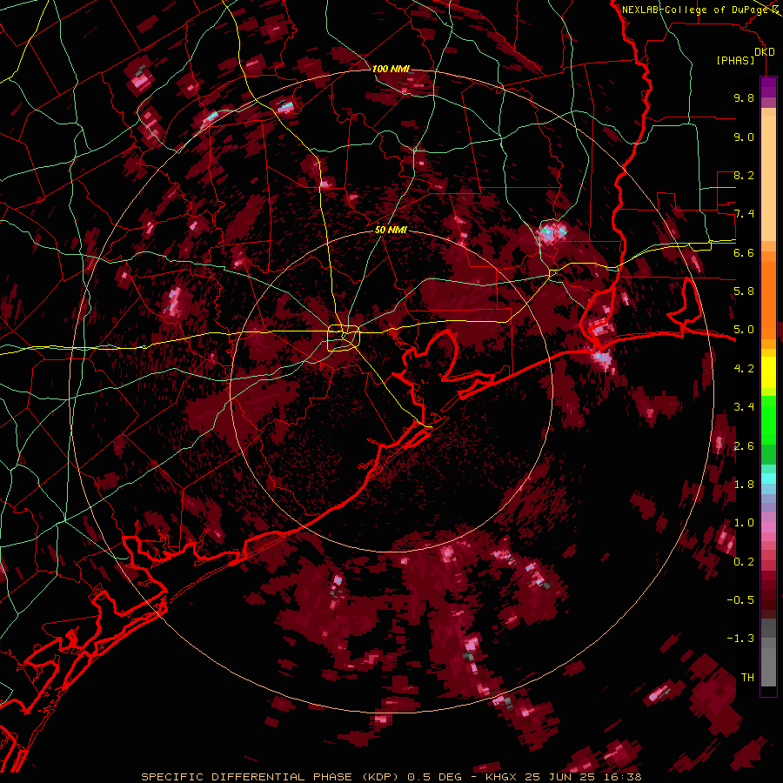Pick the cyan segment of the color bar
Screen dimensions: 783x783
[768, 478]
